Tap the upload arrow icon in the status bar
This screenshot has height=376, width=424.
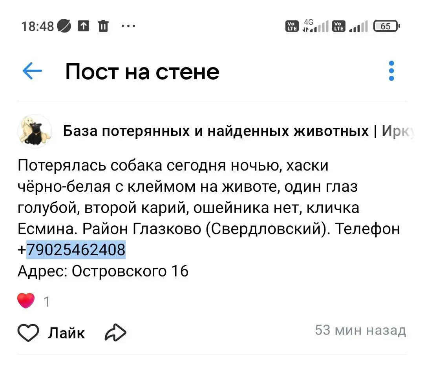83,26
